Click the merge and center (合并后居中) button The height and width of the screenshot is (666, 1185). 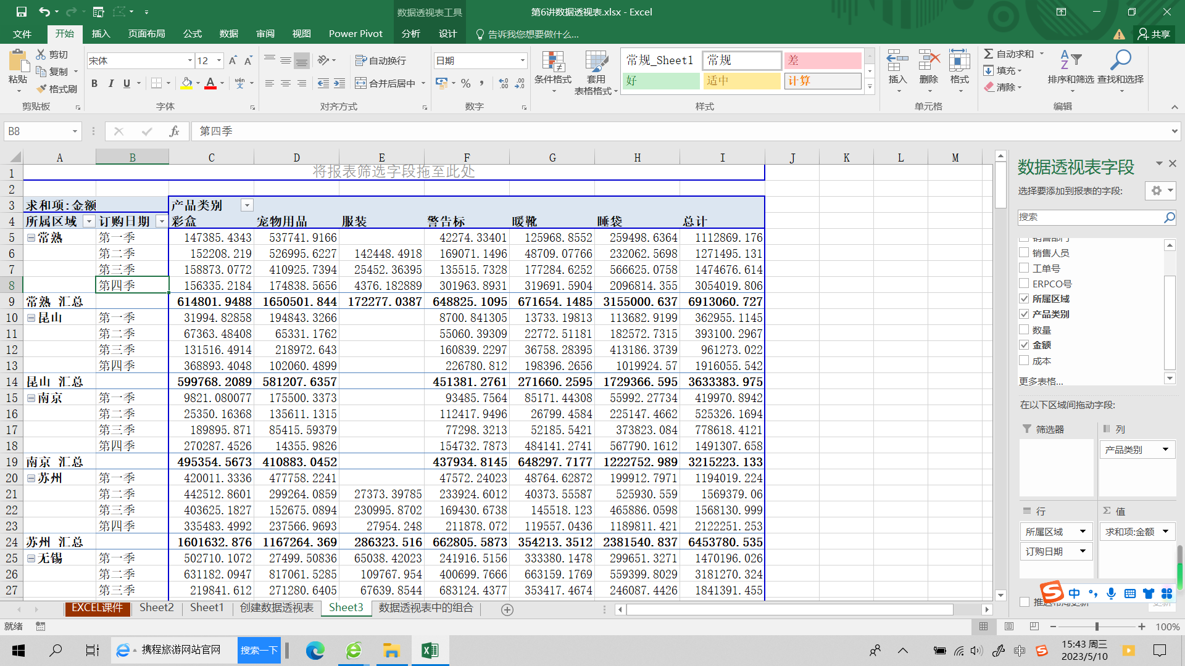(x=385, y=83)
